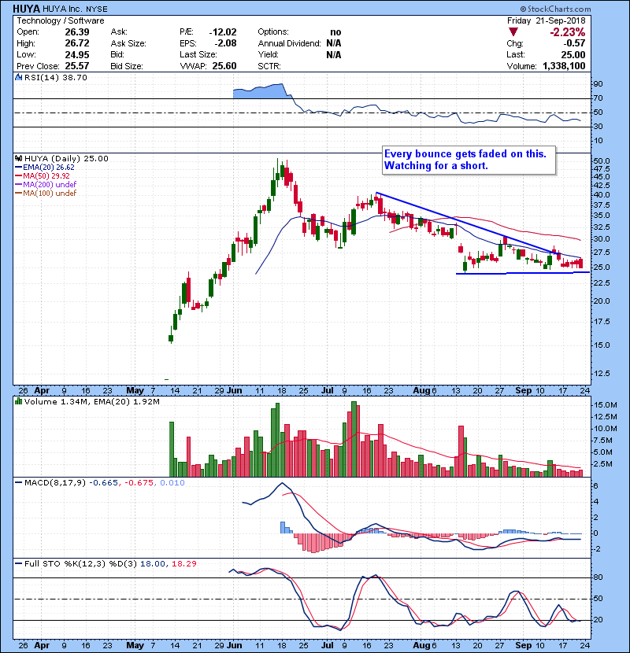Click the MA(100) undef legend entry

coord(46,194)
